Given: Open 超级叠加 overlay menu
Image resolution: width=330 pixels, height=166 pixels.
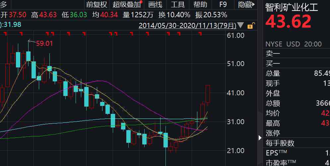Looking at the screenshot, I should 126,5.
